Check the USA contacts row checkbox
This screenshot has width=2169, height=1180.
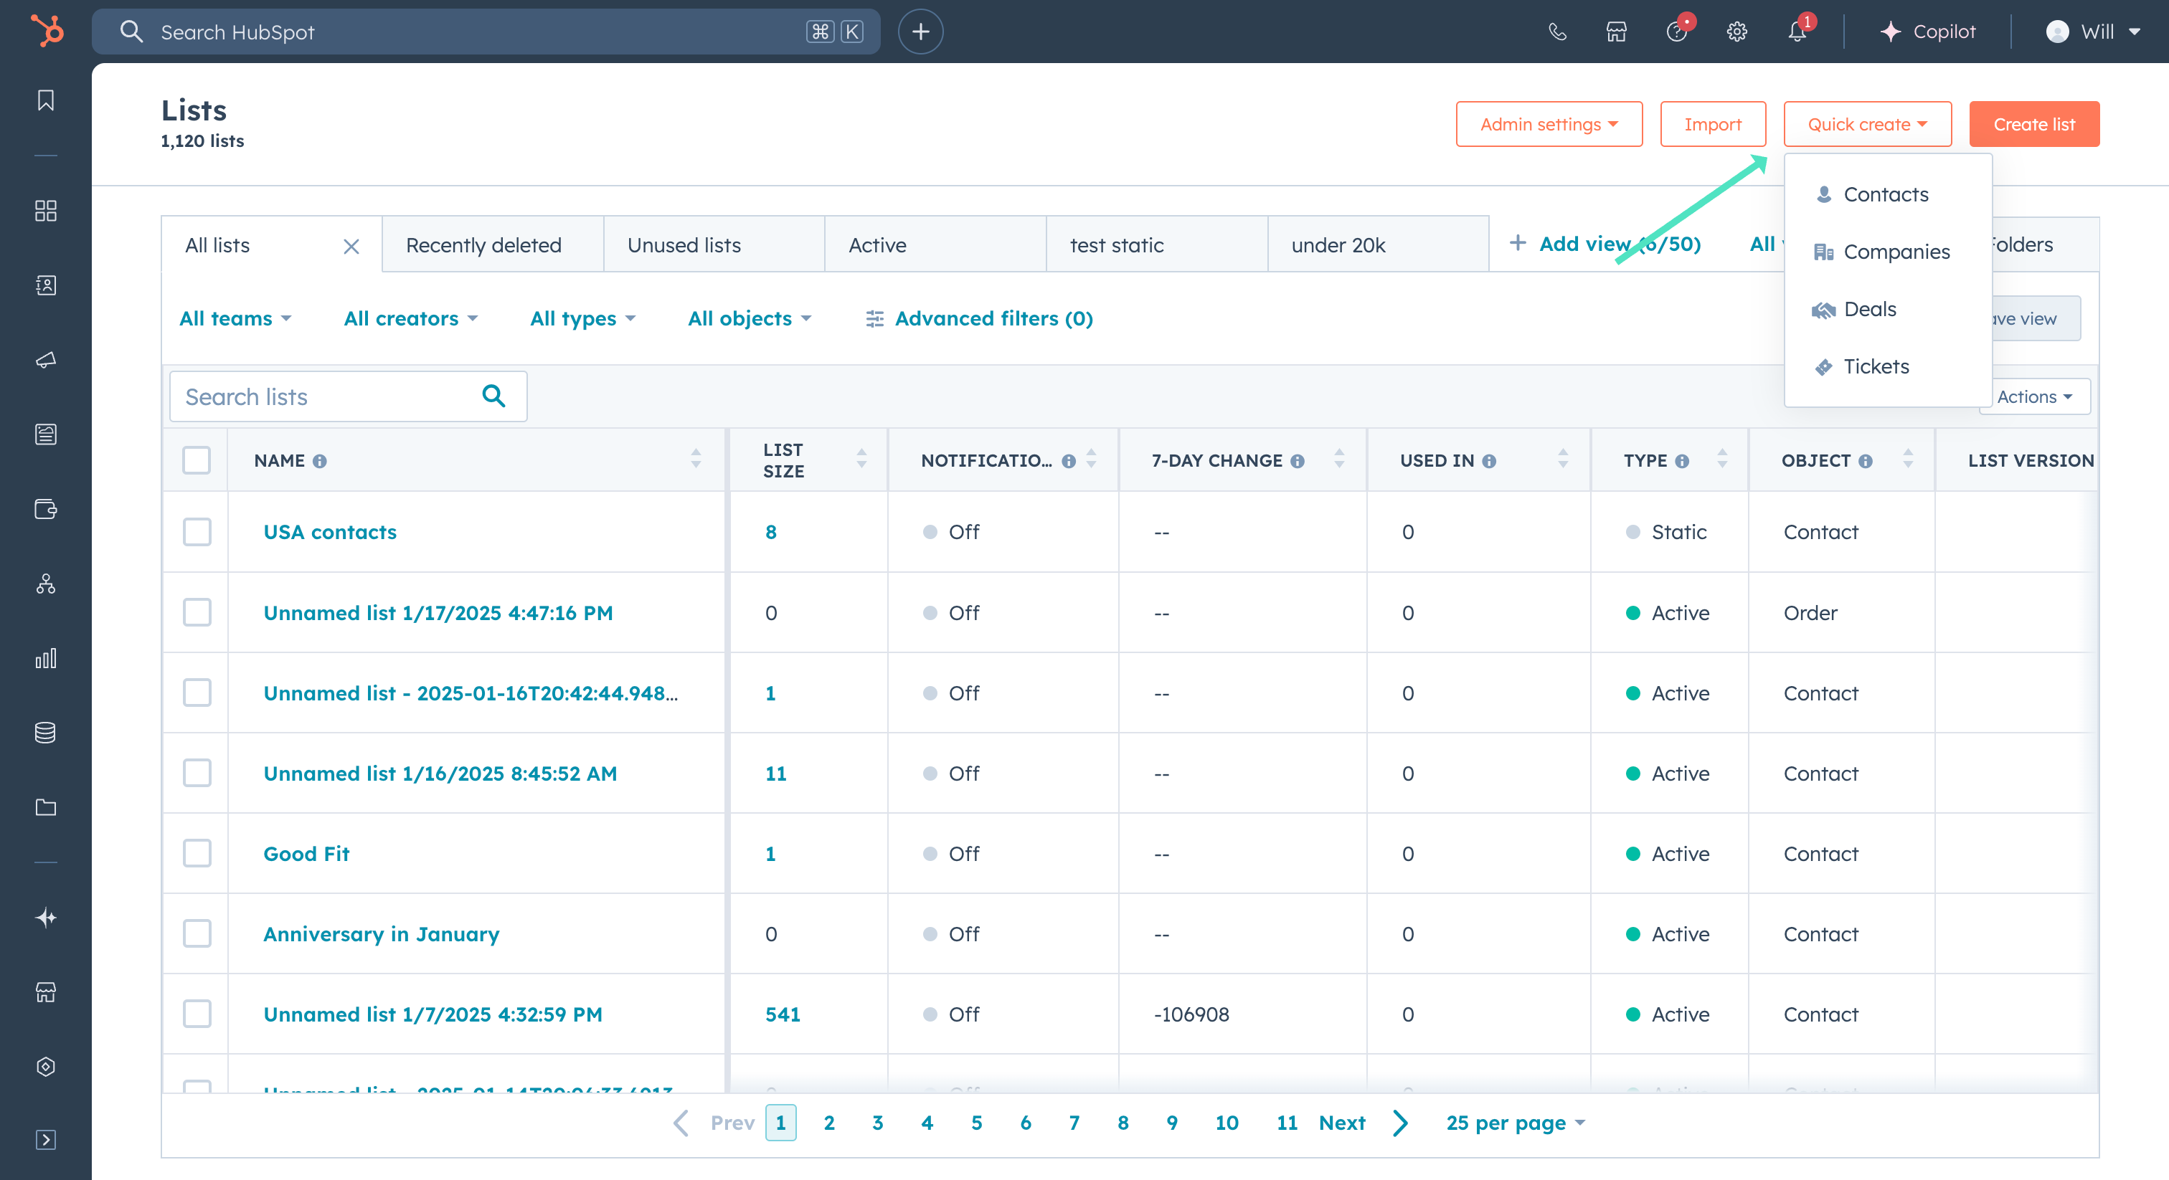coord(197,532)
